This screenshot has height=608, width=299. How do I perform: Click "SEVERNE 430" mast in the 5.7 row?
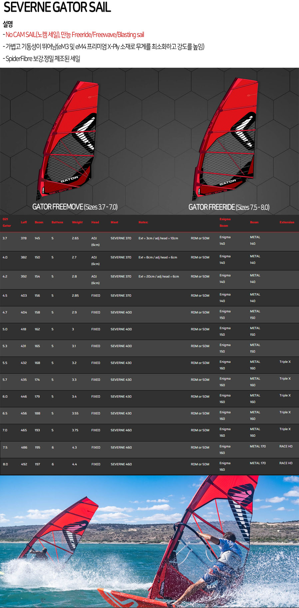pyautogui.click(x=121, y=380)
